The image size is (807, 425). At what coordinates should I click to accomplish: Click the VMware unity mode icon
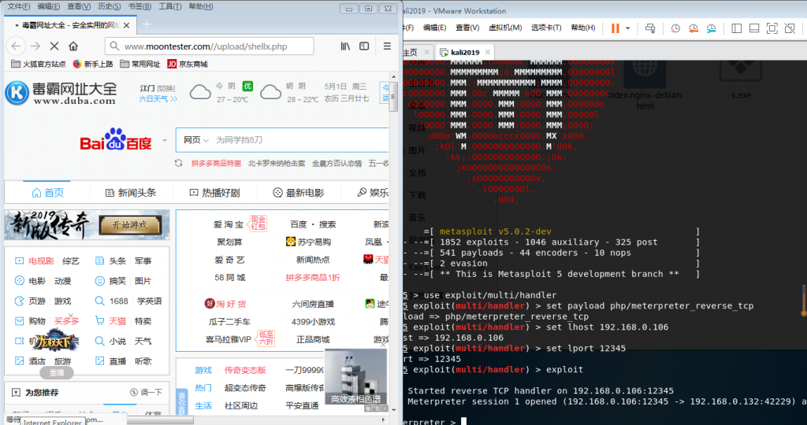(790, 28)
